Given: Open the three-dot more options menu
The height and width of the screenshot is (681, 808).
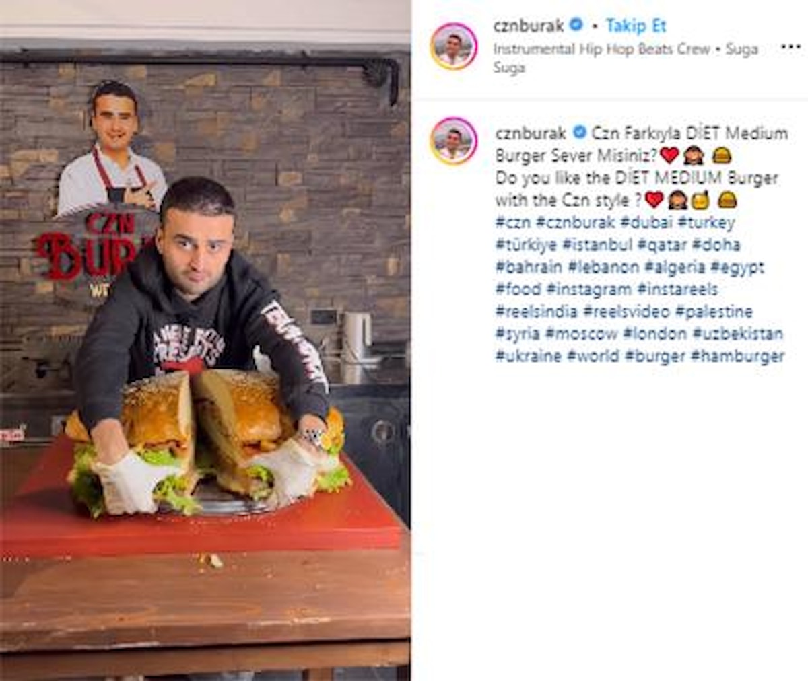Looking at the screenshot, I should click(x=790, y=47).
